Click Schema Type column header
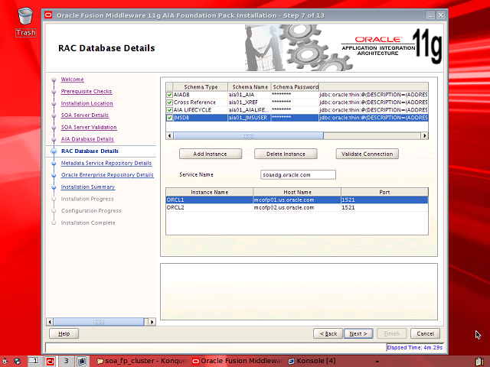This screenshot has height=367, width=490. coord(201,87)
